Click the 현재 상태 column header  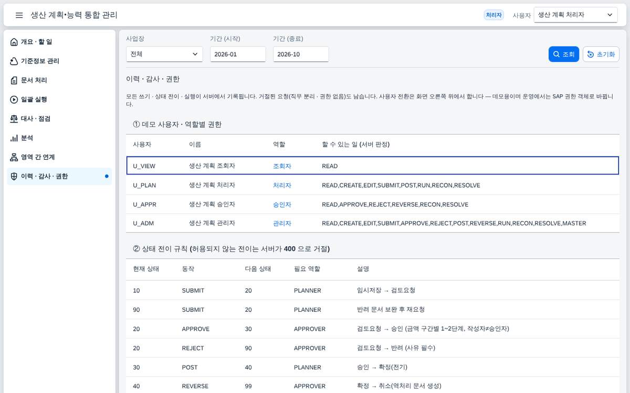click(146, 269)
